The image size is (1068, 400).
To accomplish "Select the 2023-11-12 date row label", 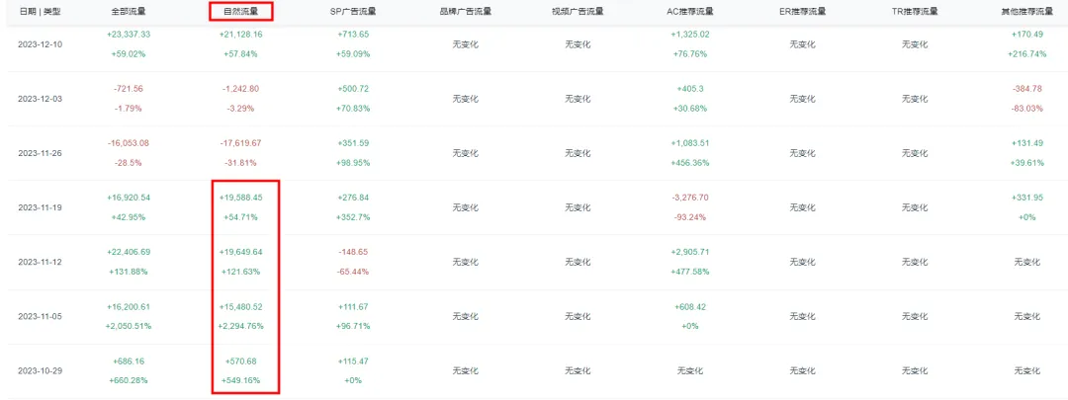I will click(x=41, y=262).
